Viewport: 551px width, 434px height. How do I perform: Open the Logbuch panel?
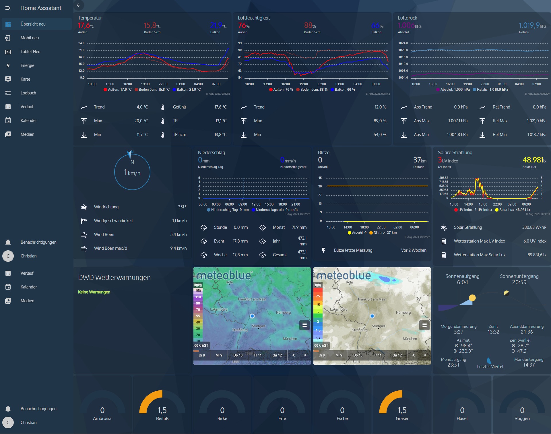pos(37,93)
